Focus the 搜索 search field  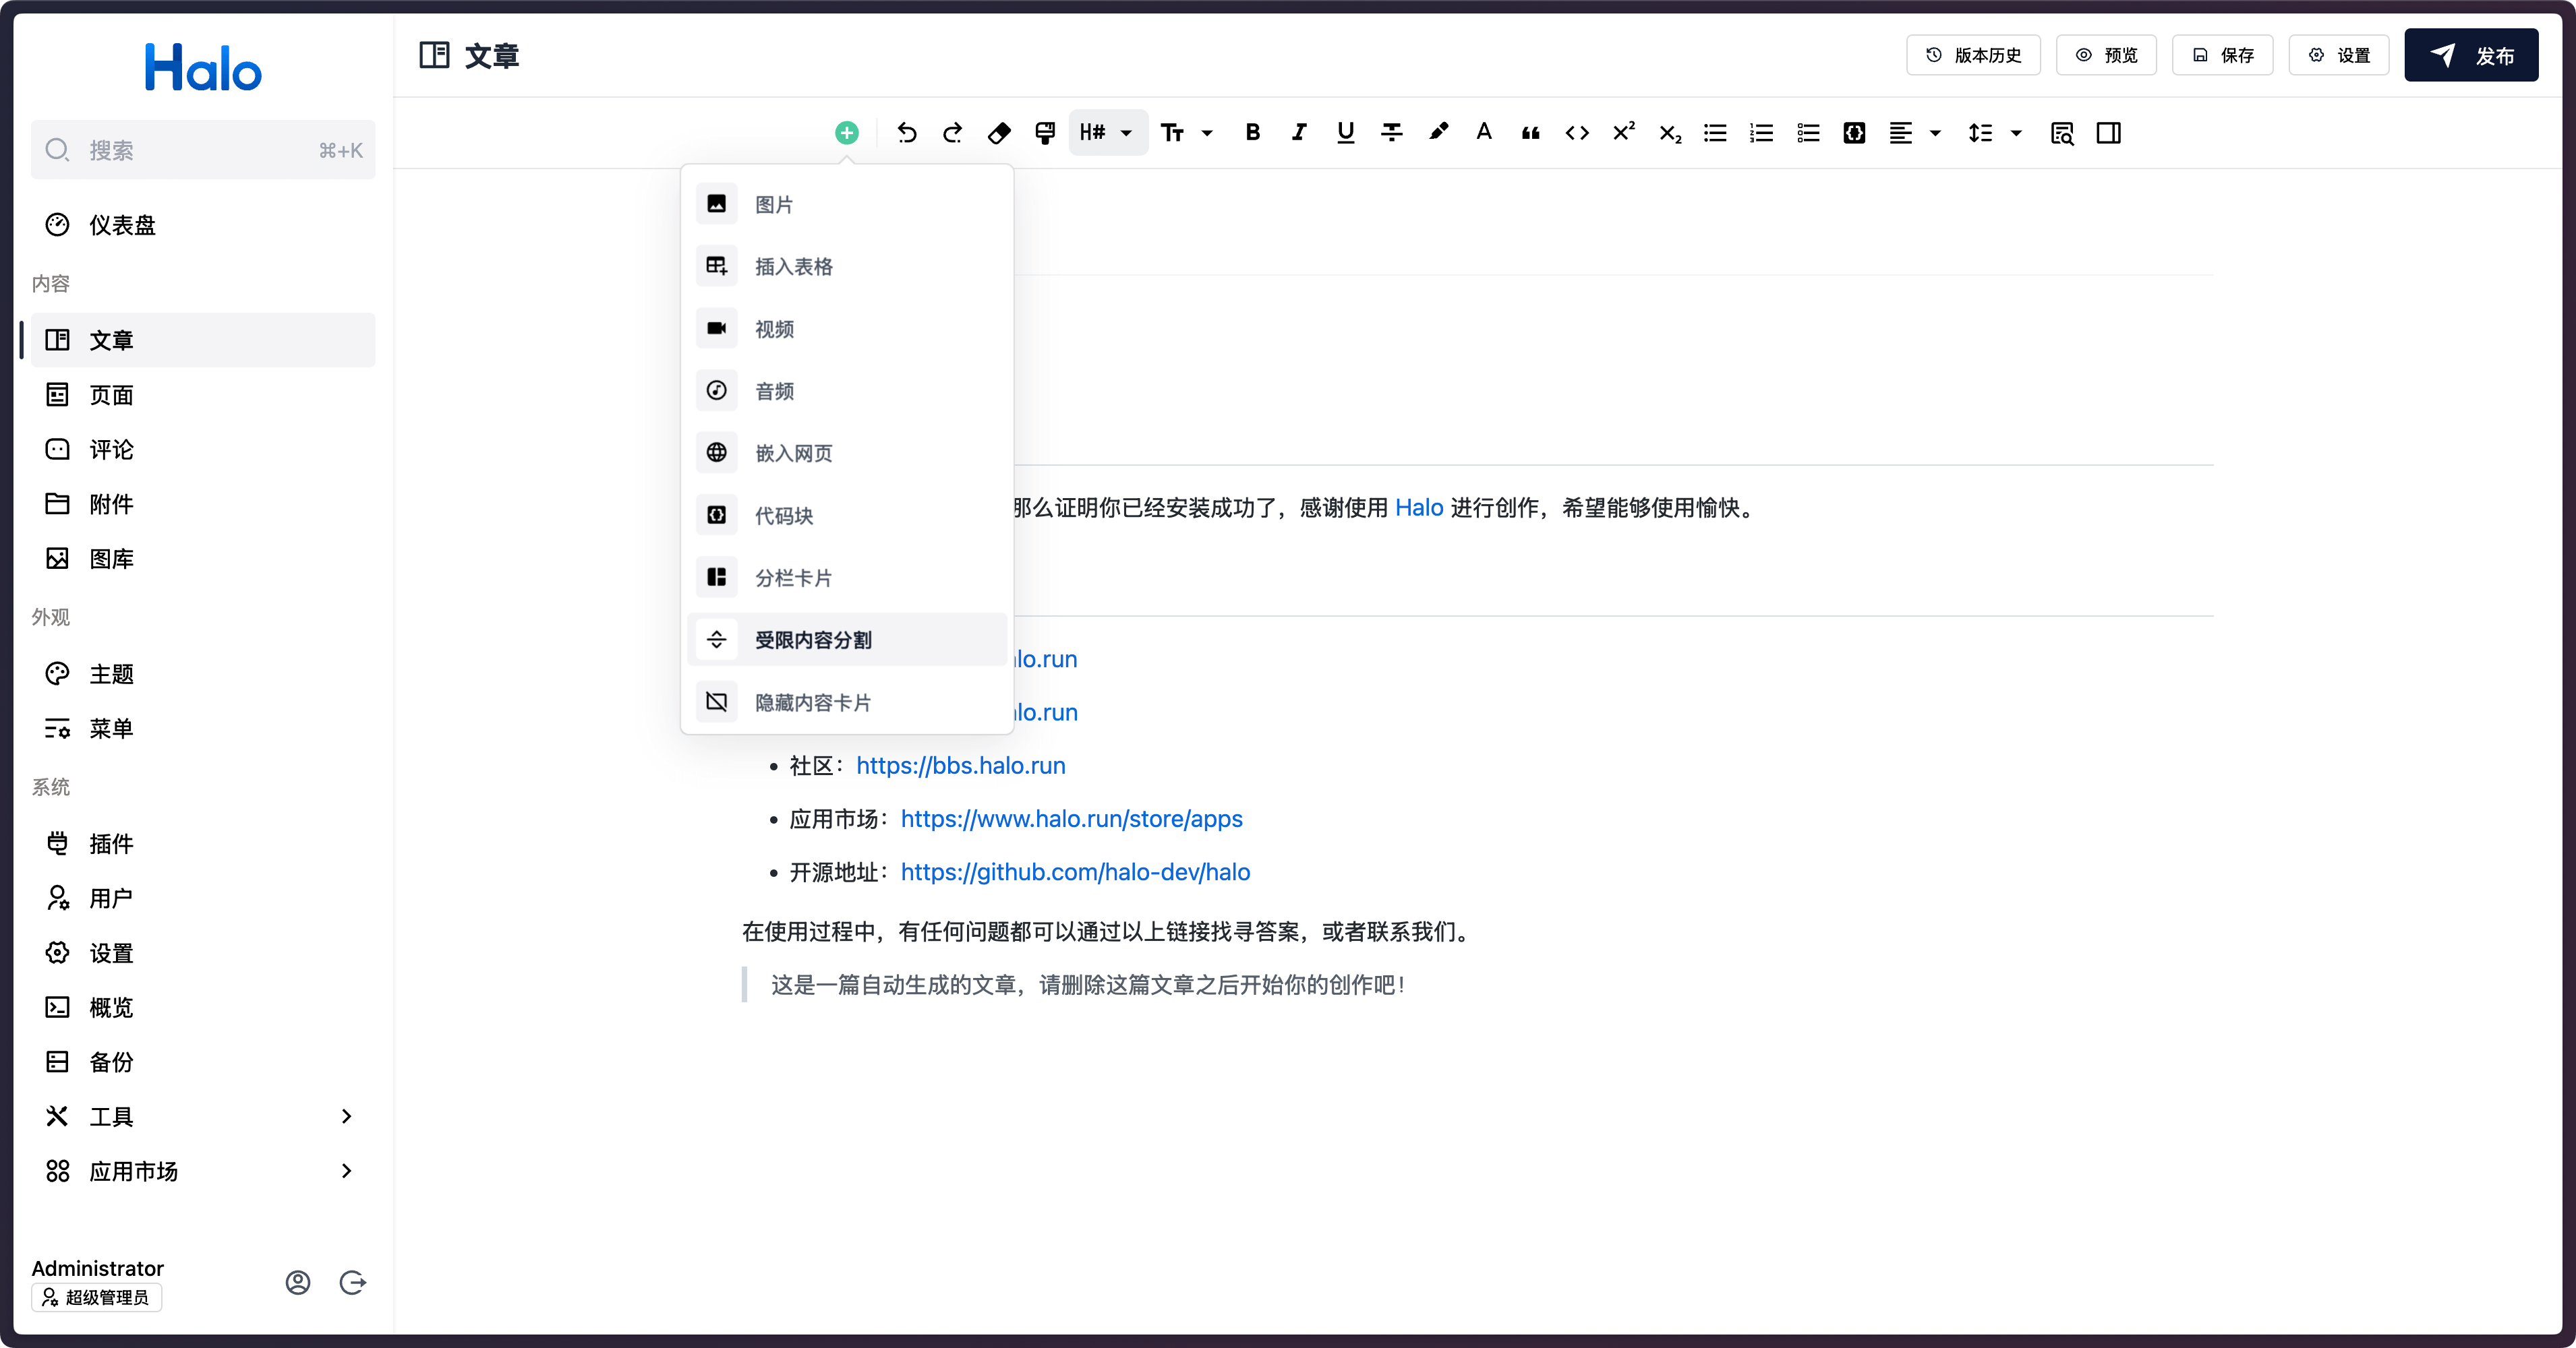203,150
